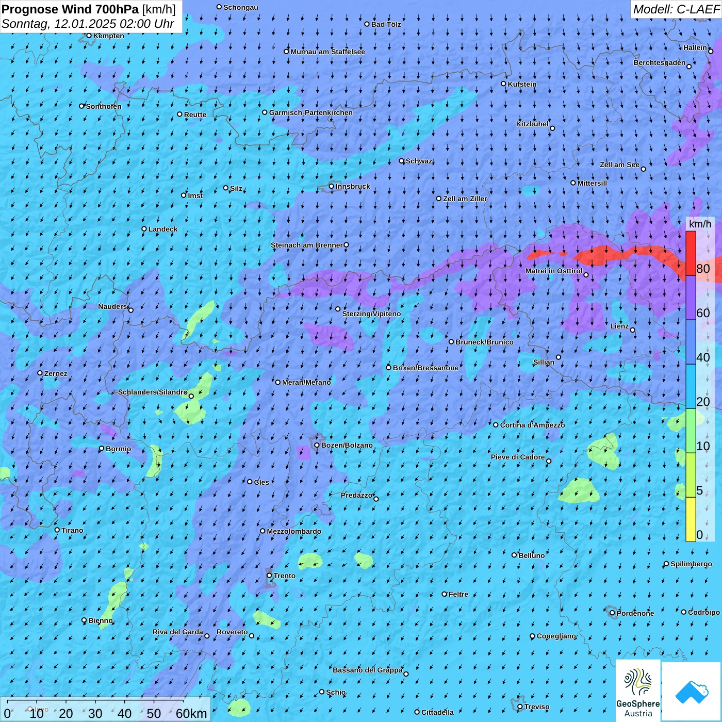Click the 'Mezzolombardo' label
722x722 pixels.
click(x=294, y=531)
